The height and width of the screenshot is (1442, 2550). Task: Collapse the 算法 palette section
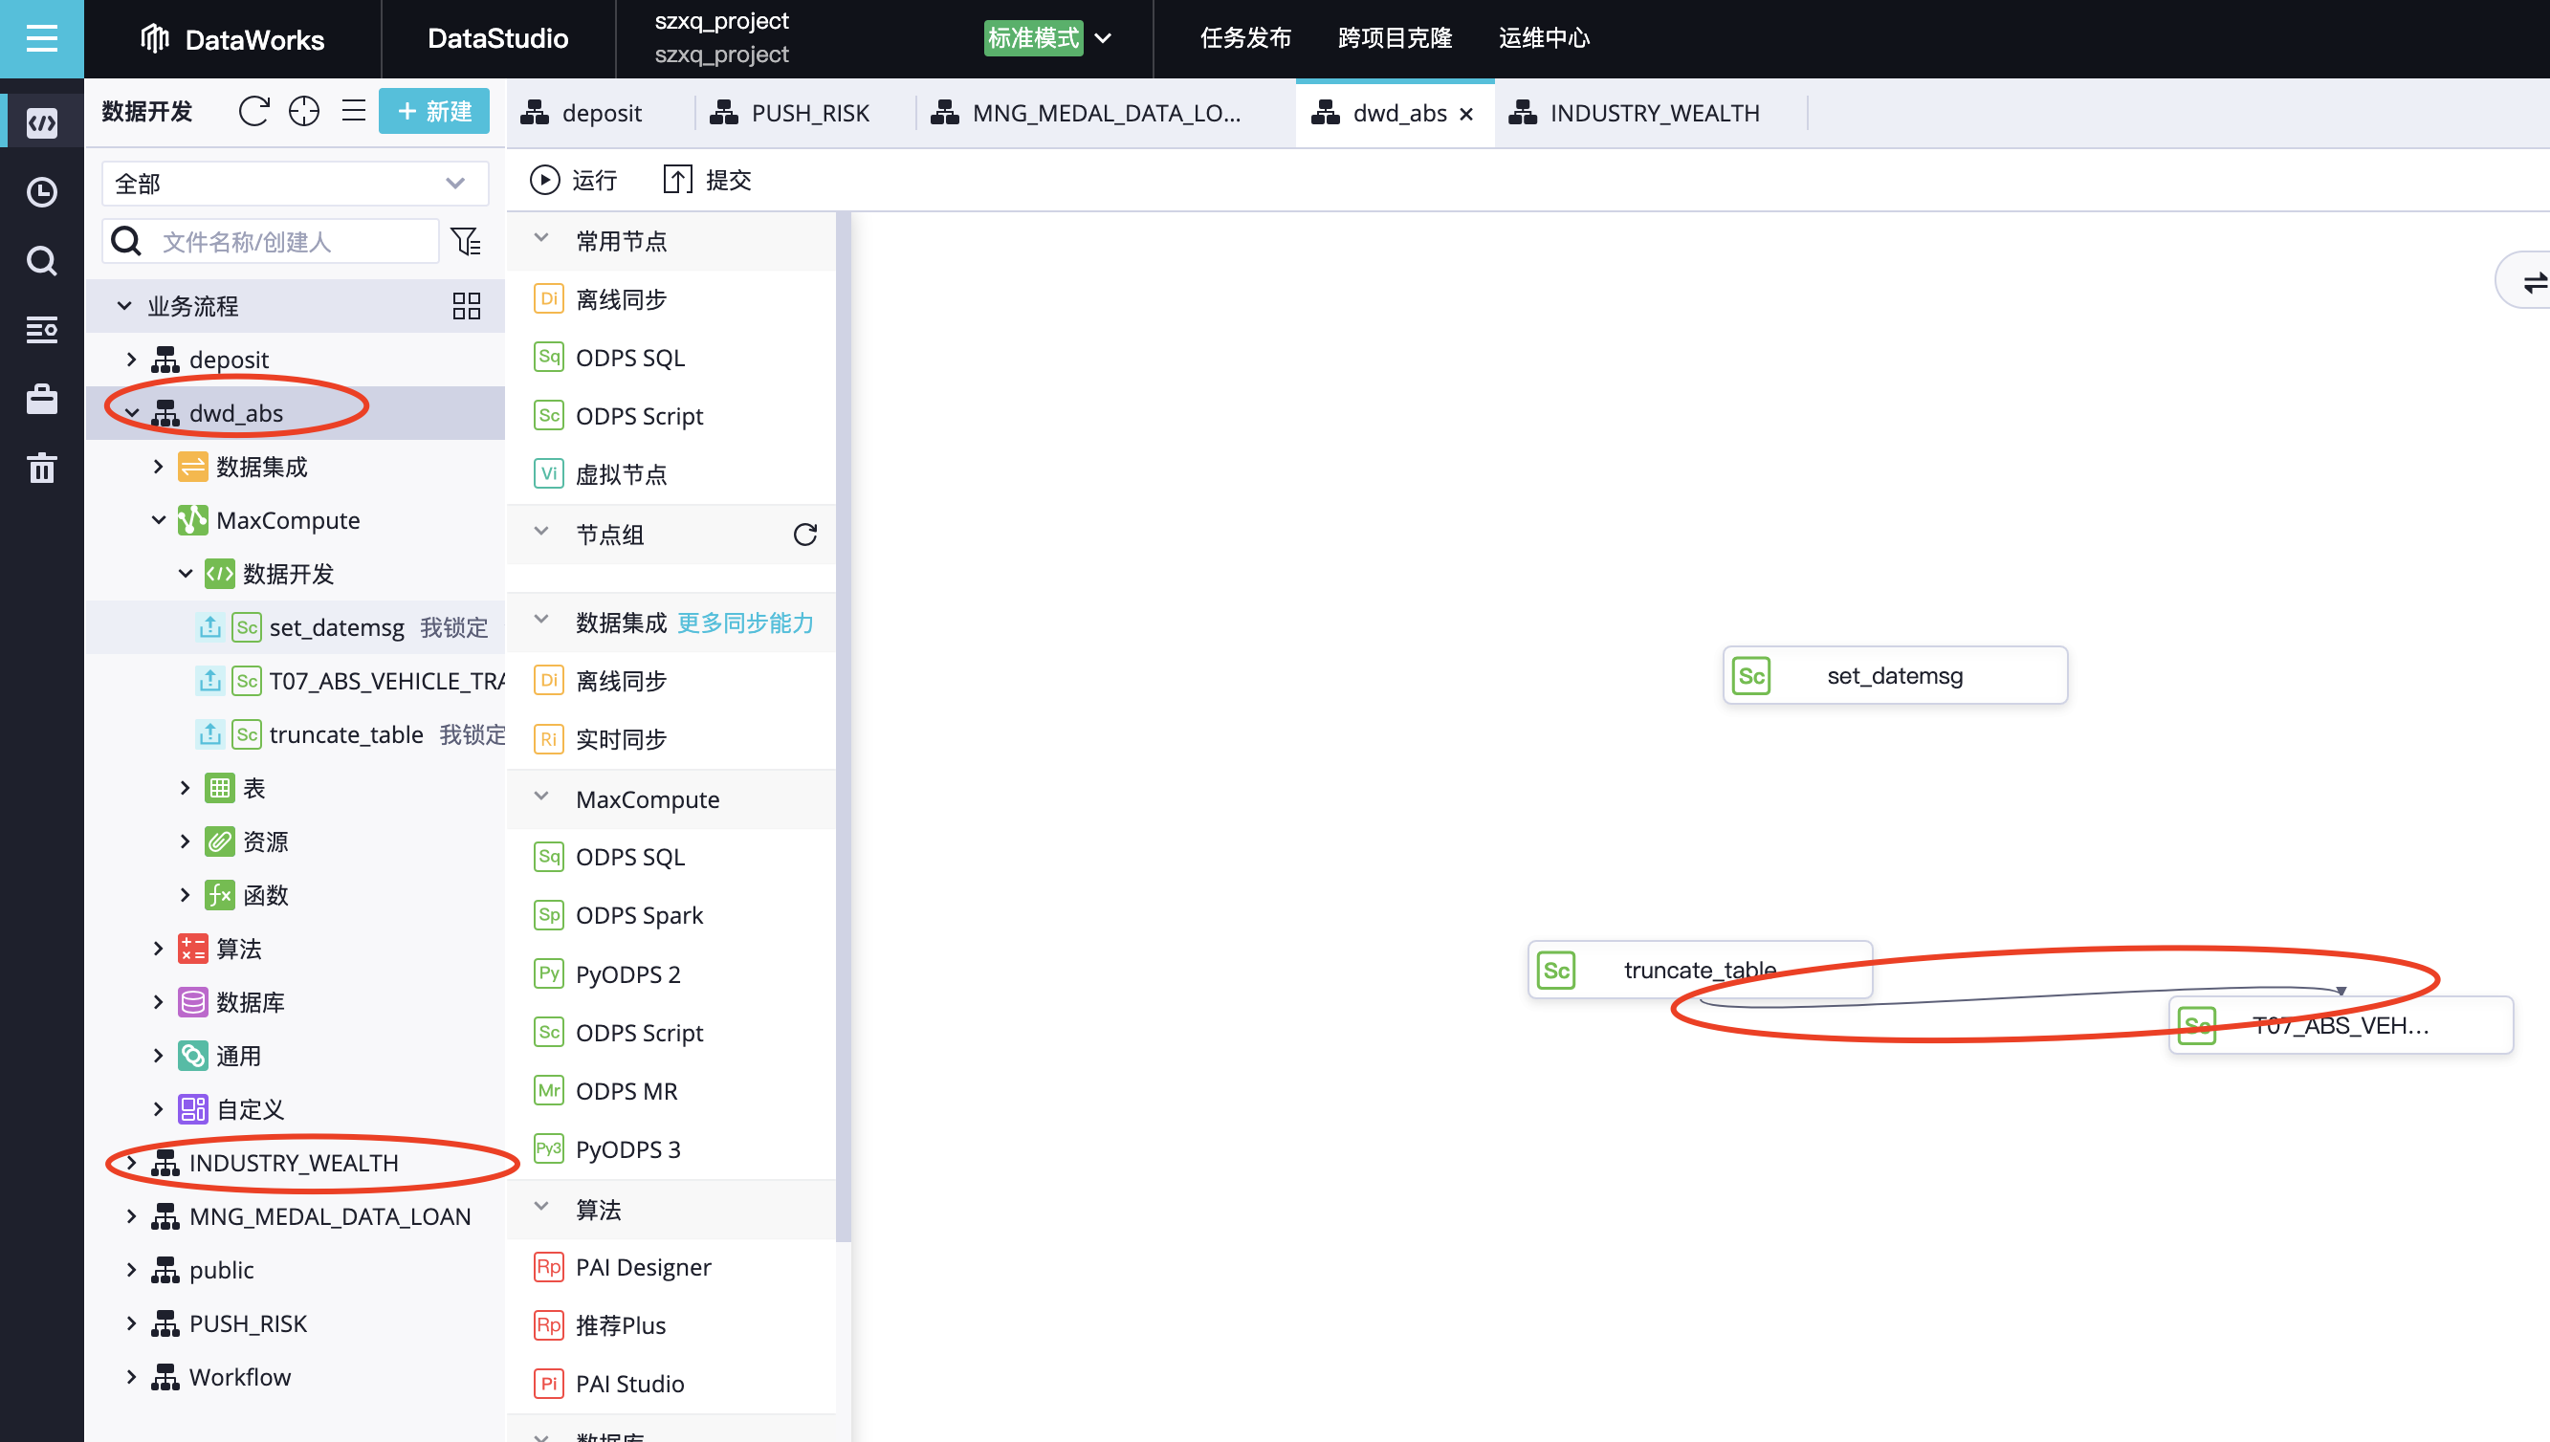click(541, 1209)
